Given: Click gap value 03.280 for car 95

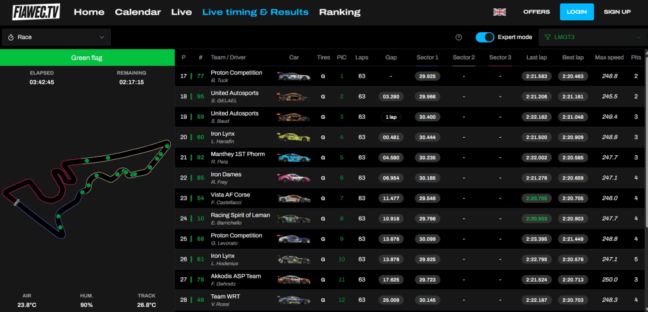Looking at the screenshot, I should click(x=391, y=97).
